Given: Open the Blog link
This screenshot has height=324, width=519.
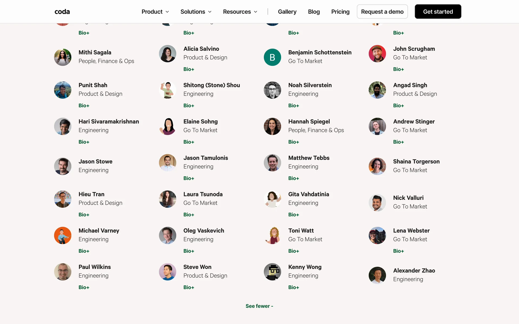Looking at the screenshot, I should [314, 12].
